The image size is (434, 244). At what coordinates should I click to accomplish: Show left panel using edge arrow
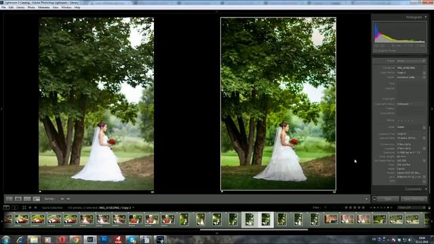[x=1, y=109]
